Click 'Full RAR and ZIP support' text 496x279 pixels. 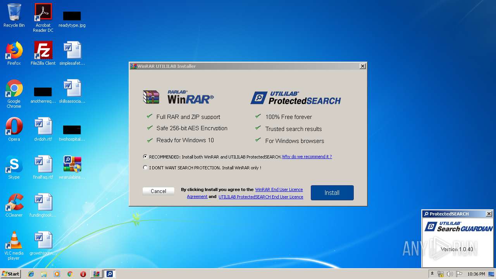tap(188, 117)
